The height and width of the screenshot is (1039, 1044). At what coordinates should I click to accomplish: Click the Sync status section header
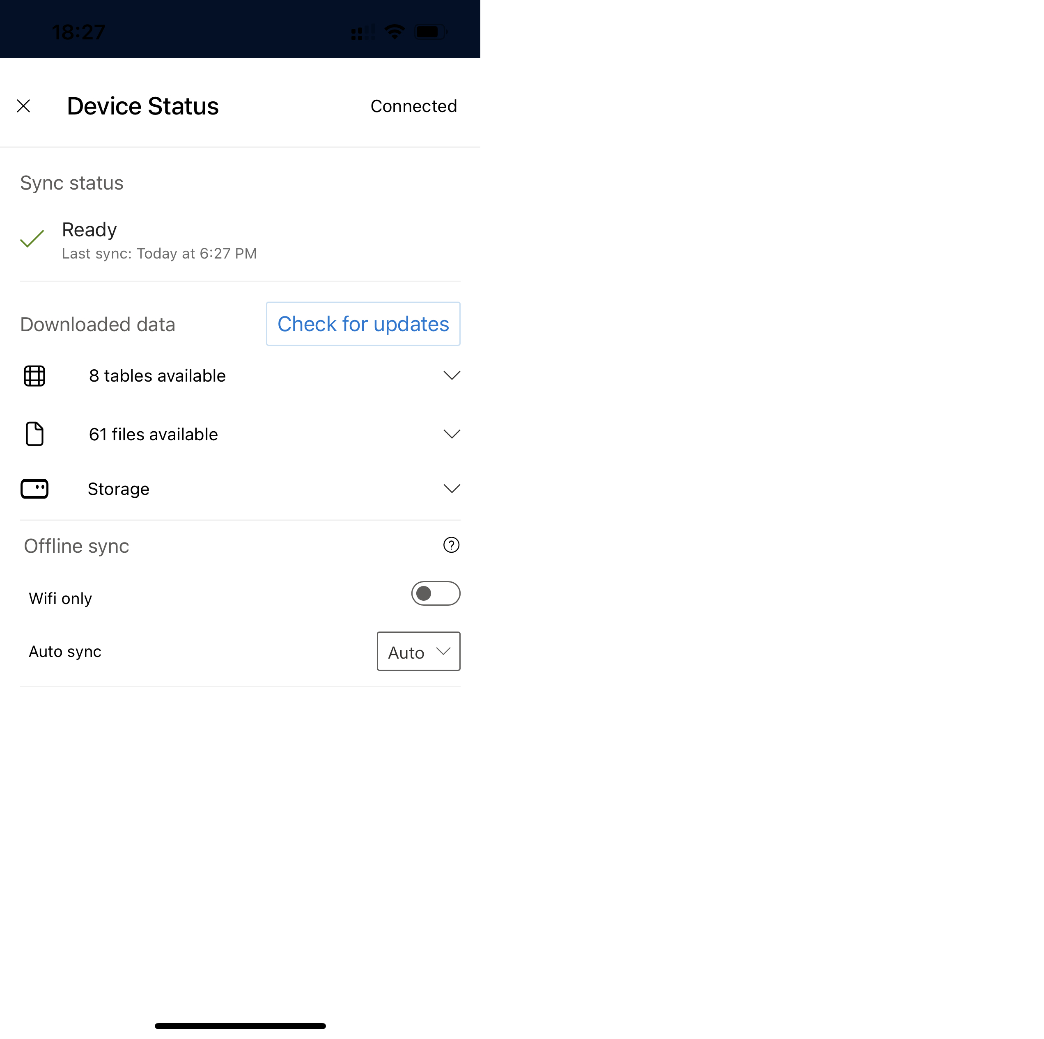coord(71,183)
